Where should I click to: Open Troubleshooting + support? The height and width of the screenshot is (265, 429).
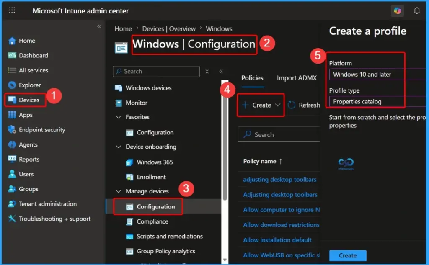tap(49, 219)
